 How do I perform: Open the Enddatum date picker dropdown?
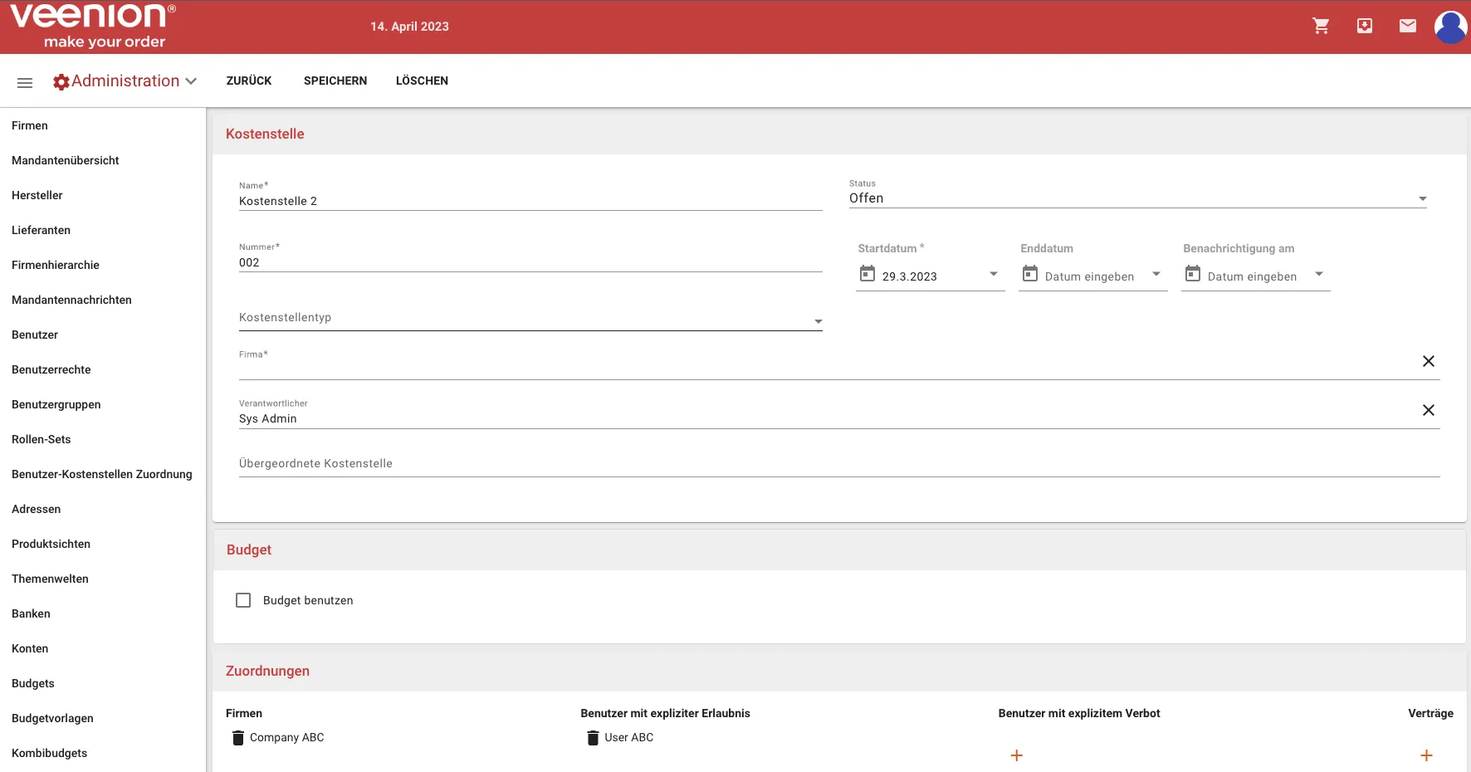pos(1156,275)
